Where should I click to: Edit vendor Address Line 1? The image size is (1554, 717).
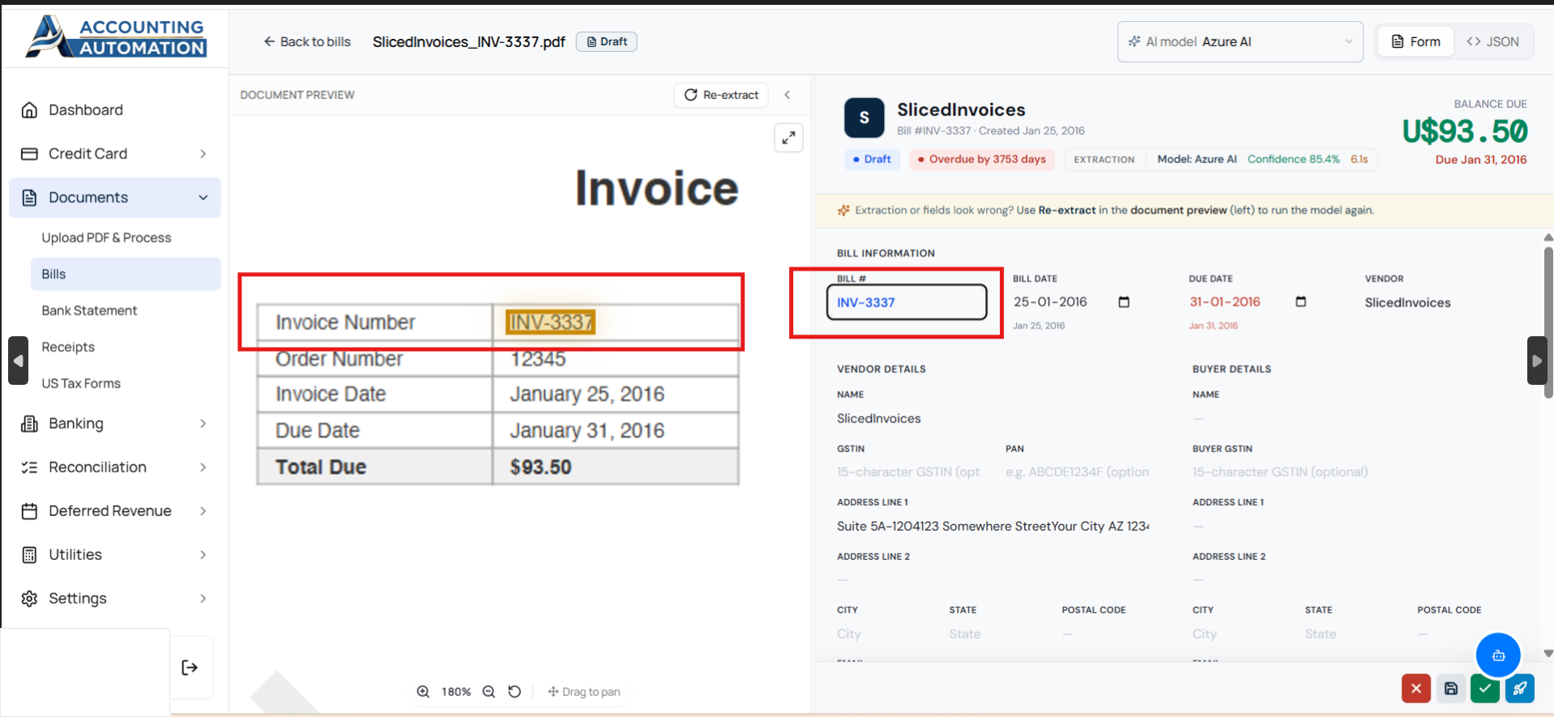point(993,527)
